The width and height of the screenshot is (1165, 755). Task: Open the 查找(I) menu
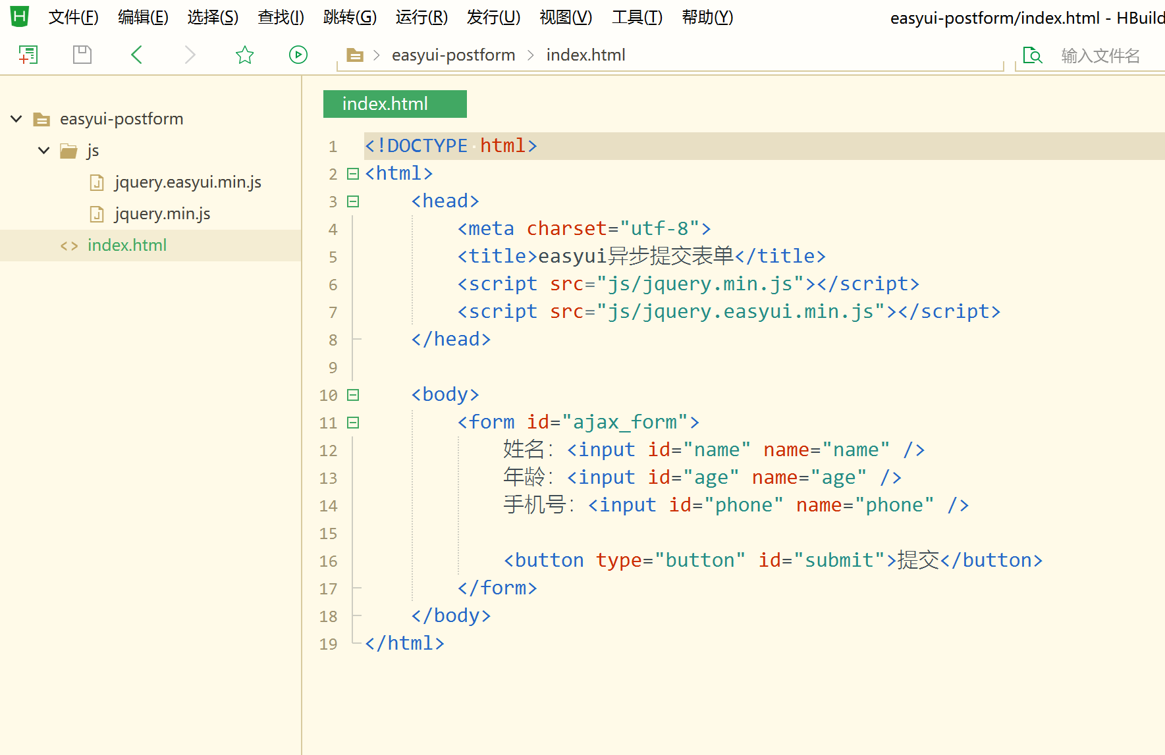point(281,17)
